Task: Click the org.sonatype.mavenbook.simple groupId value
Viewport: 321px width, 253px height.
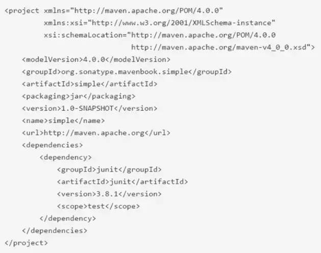Action: (x=125, y=72)
